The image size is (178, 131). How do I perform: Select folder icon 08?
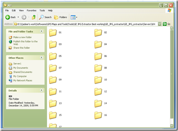pos(98,68)
